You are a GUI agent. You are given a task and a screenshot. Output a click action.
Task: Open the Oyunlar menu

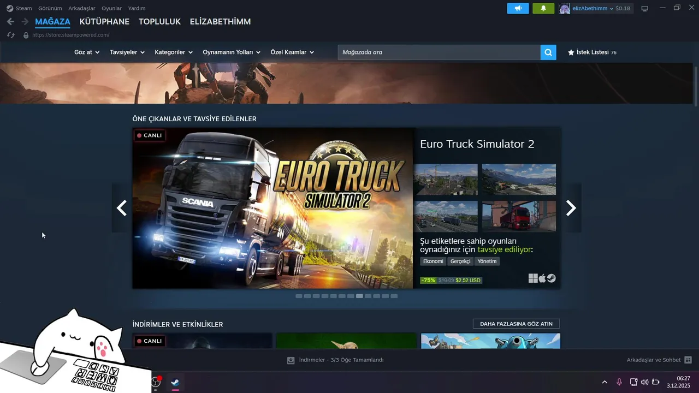click(111, 8)
